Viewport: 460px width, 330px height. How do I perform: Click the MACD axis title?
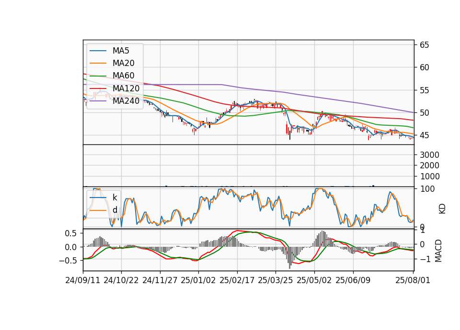438,251
